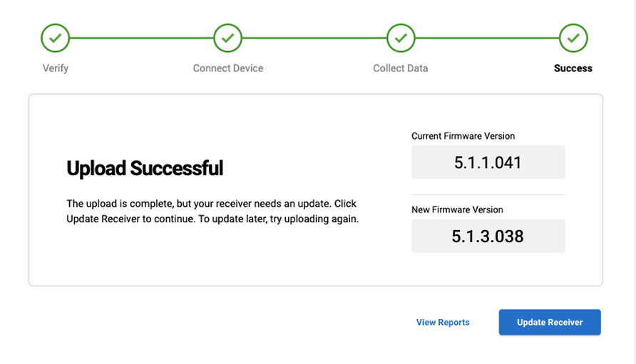Viewport: 636px width, 364px height.
Task: Click the divider between the firmware version boxes
Action: [x=488, y=194]
